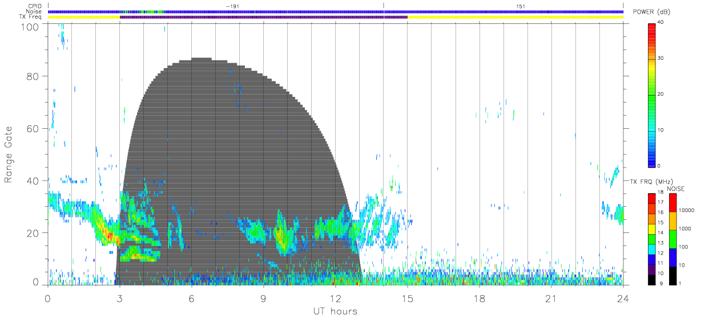The height and width of the screenshot is (323, 701).
Task: Click UT hours axis tick 6
Action: [192, 298]
